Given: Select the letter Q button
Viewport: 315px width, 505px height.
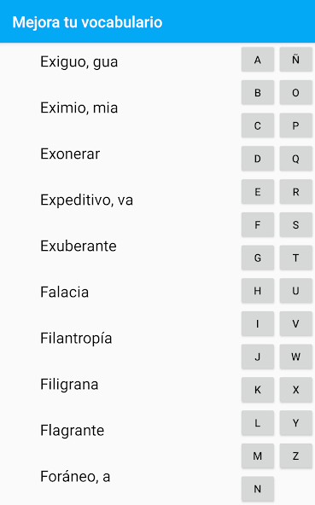Looking at the screenshot, I should pos(295,159).
